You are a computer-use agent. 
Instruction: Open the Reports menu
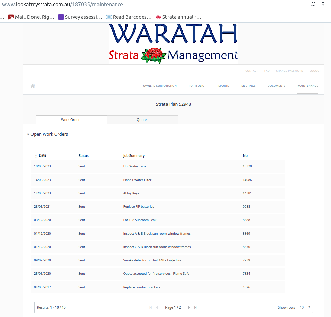[x=223, y=86]
